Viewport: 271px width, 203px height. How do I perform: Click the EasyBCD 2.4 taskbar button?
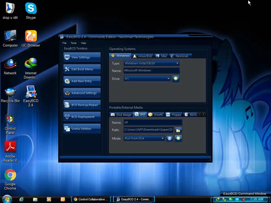134,199
